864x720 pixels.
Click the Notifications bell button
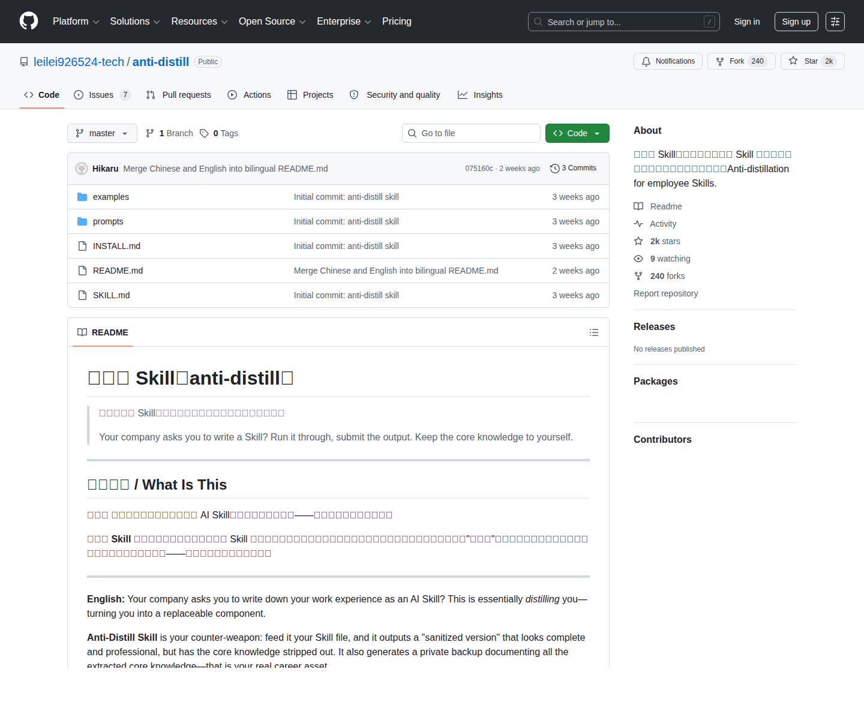[x=668, y=61]
